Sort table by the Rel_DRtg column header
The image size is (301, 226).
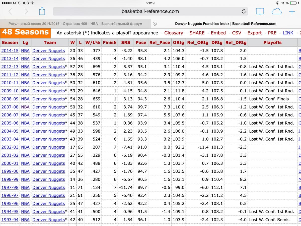[236, 42]
